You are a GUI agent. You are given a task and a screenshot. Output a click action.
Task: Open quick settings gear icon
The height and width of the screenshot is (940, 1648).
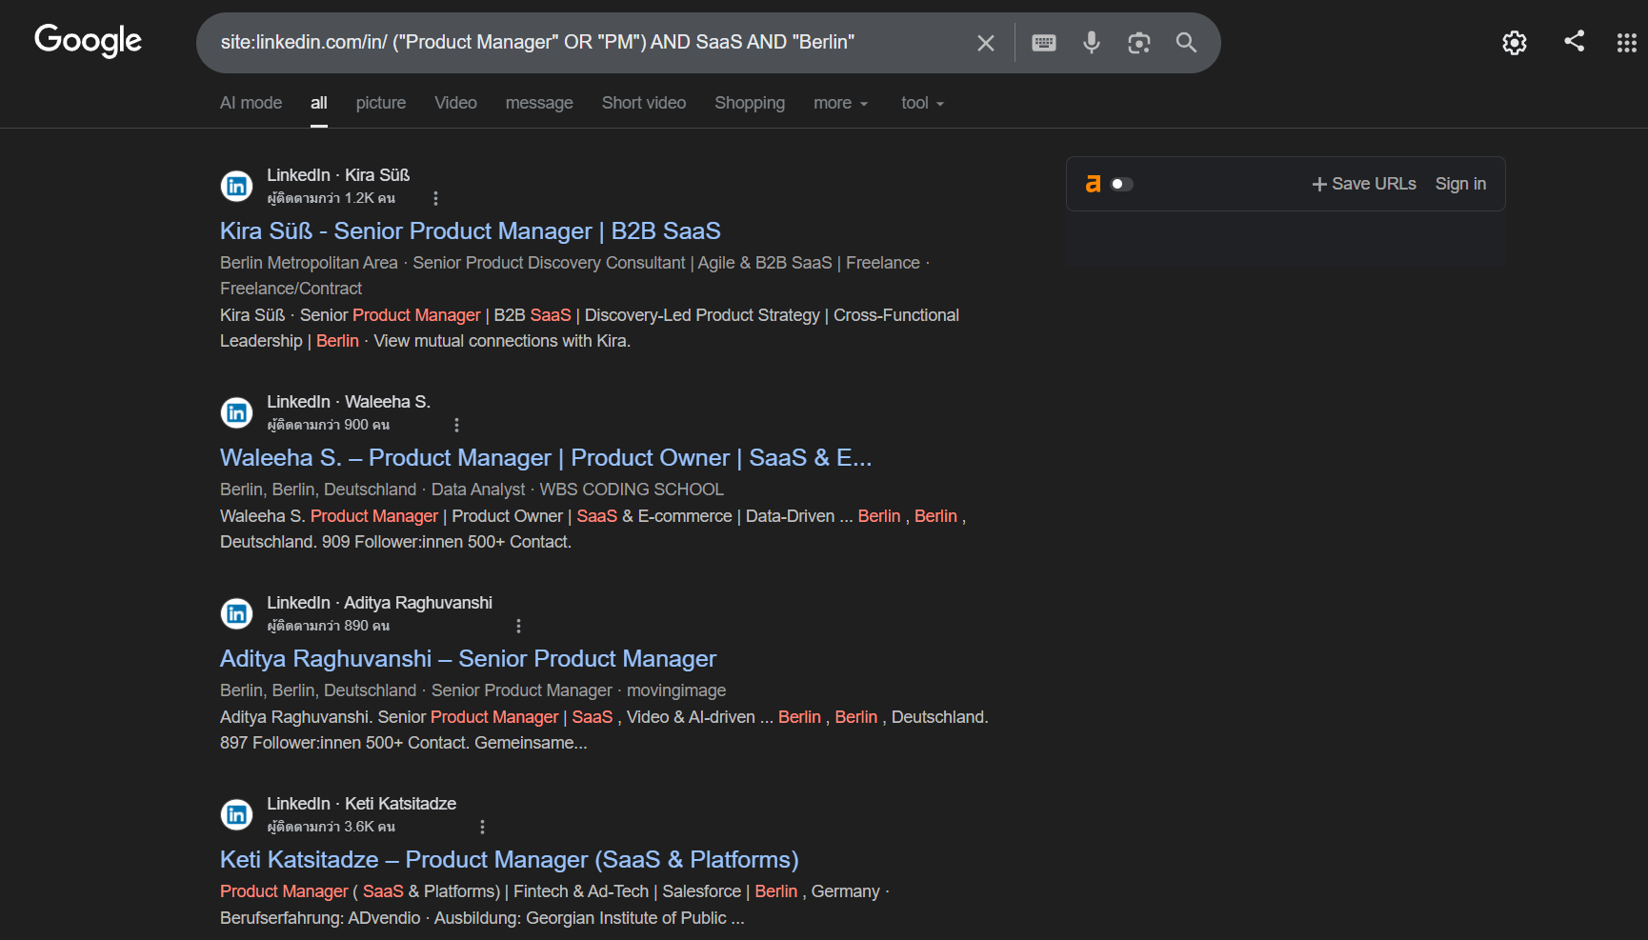1515,43
